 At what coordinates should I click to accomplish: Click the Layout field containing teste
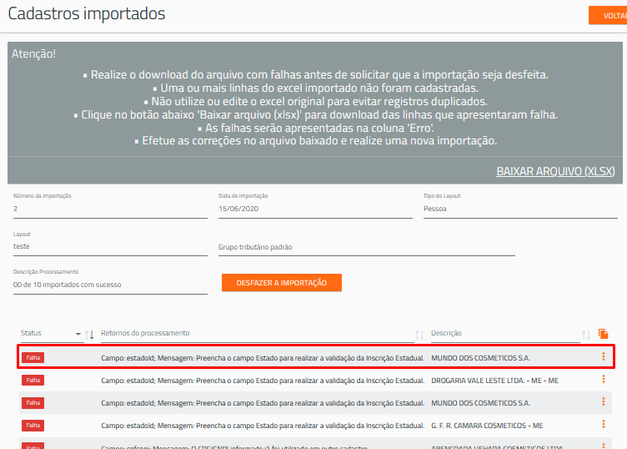coord(110,246)
